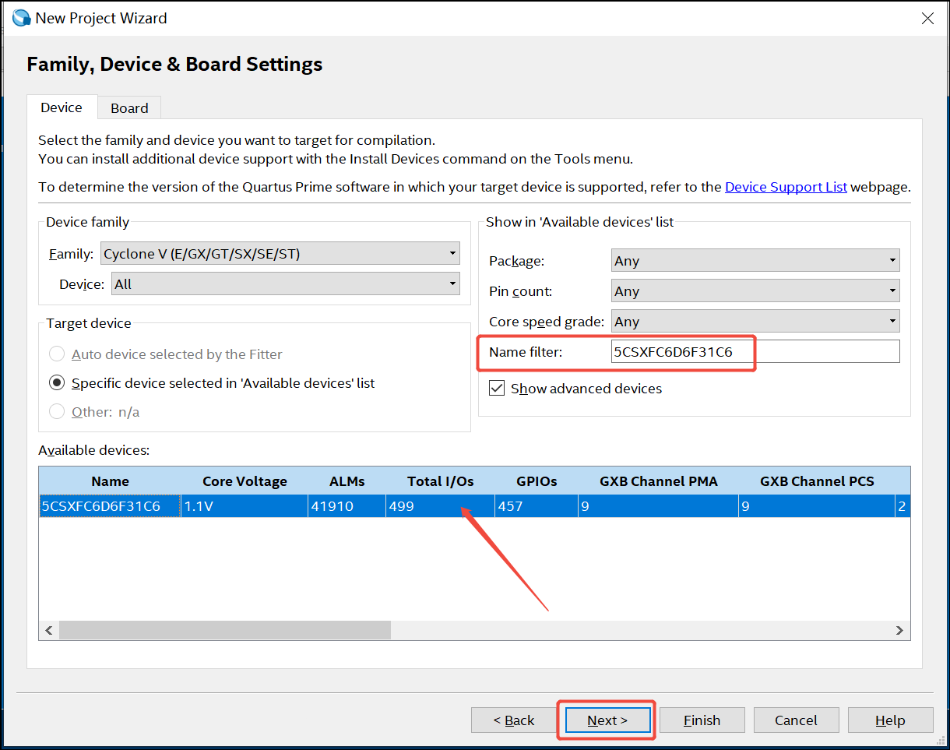950x750 pixels.
Task: Open the Family dropdown showing Cyclone V
Action: (x=280, y=254)
